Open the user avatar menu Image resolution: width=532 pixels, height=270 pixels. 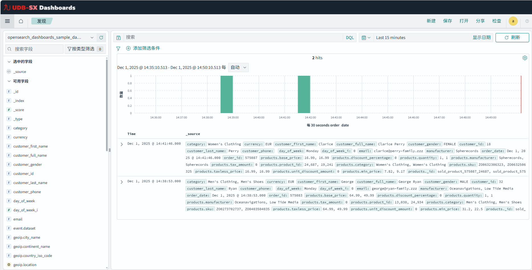[x=513, y=21]
